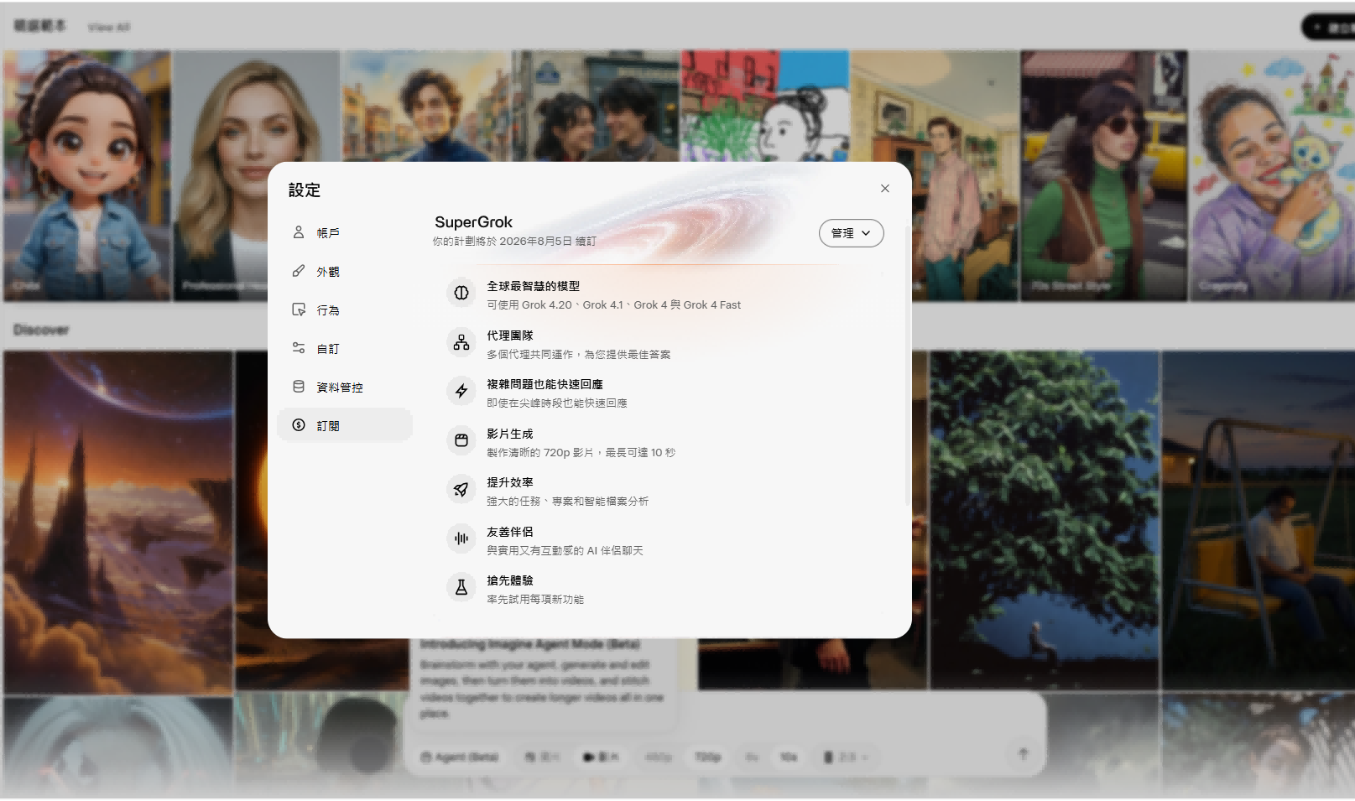The width and height of the screenshot is (1355, 801).
Task: Click the submit arrow button in prompt bar
Action: tap(1023, 754)
